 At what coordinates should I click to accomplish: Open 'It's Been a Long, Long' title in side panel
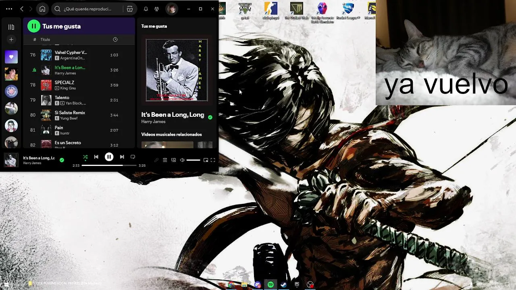tap(173, 115)
